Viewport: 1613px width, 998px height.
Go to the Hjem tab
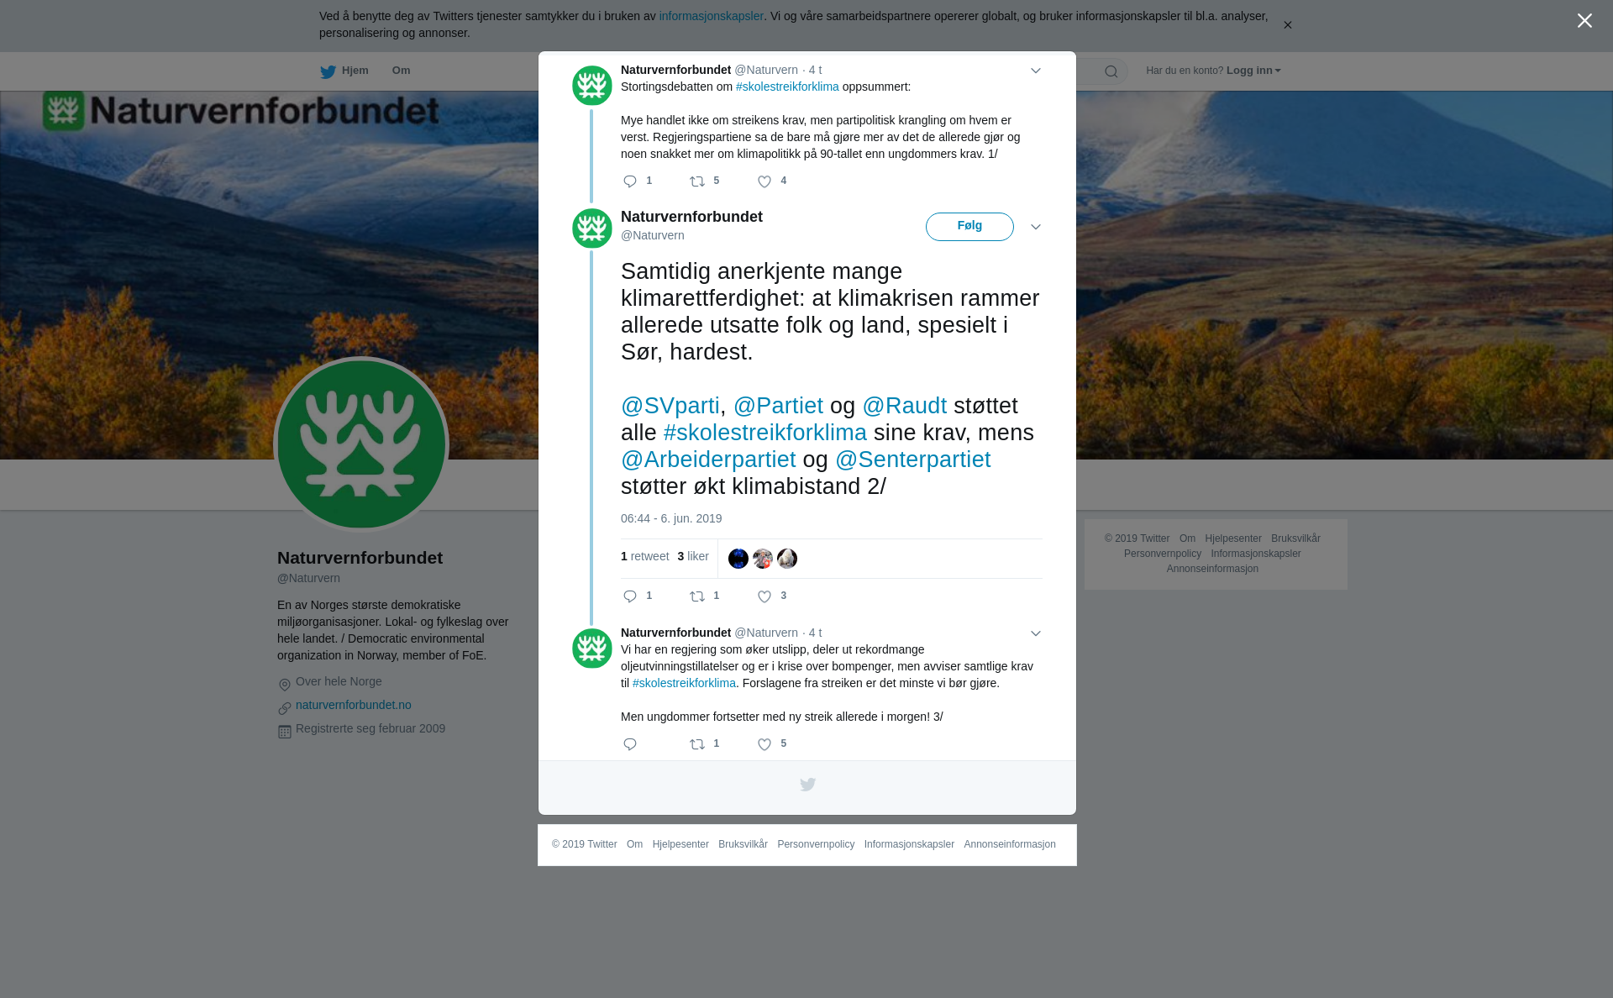point(344,71)
